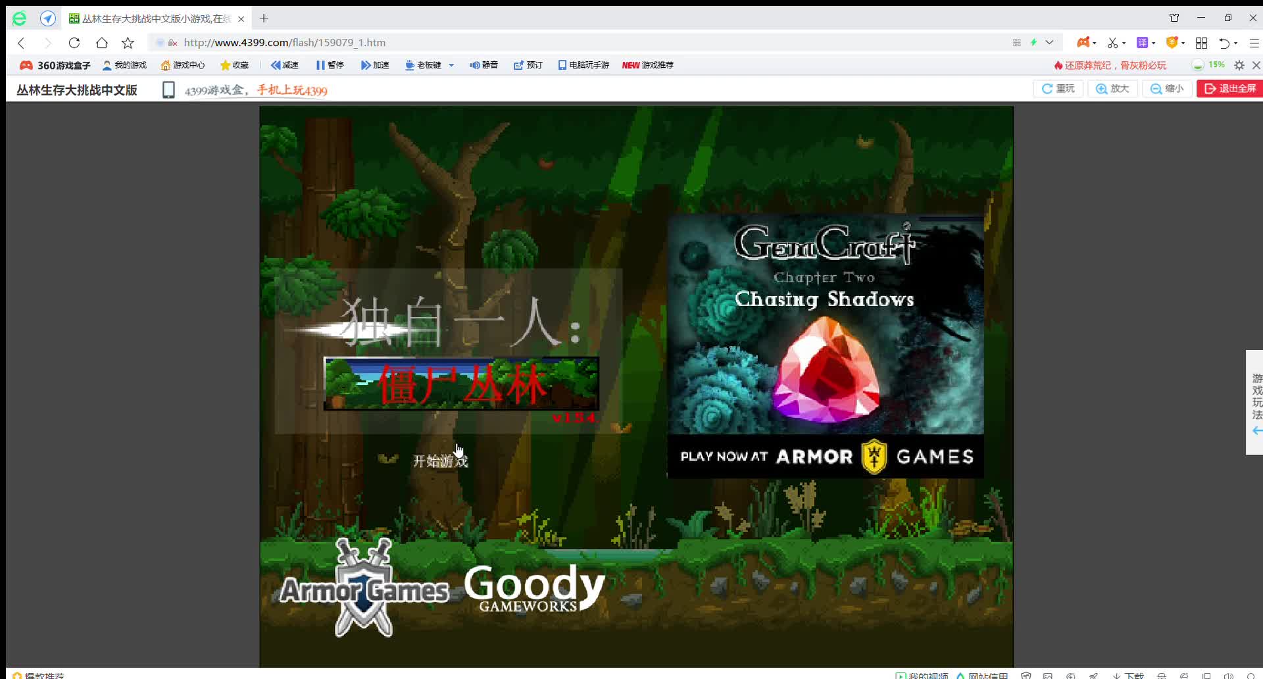Open 我的视频 in the status bar
This screenshot has width=1263, height=679.
(x=922, y=675)
